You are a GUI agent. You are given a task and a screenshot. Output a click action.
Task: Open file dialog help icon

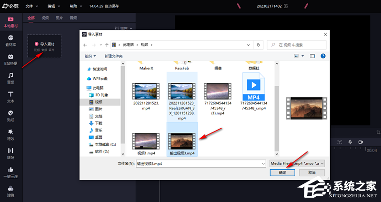(x=323, y=56)
